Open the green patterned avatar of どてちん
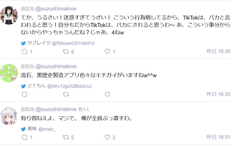This screenshot has width=241, height=146. [9, 73]
